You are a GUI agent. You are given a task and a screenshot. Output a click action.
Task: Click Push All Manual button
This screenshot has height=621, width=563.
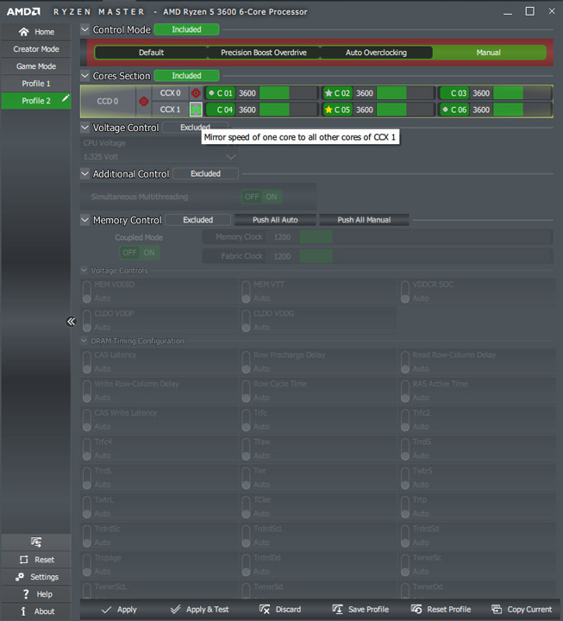coord(364,220)
